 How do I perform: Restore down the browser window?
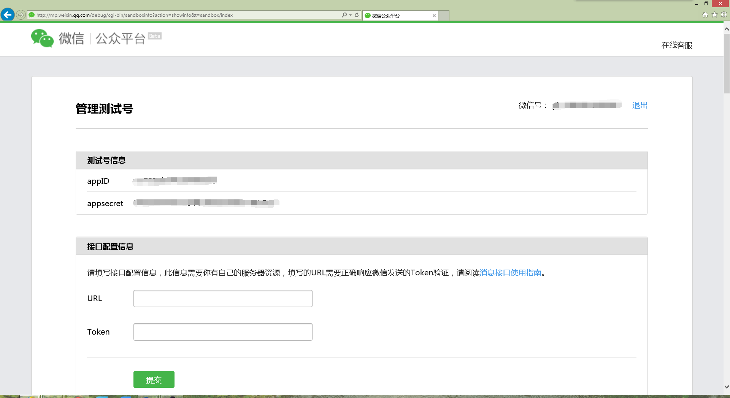point(706,4)
